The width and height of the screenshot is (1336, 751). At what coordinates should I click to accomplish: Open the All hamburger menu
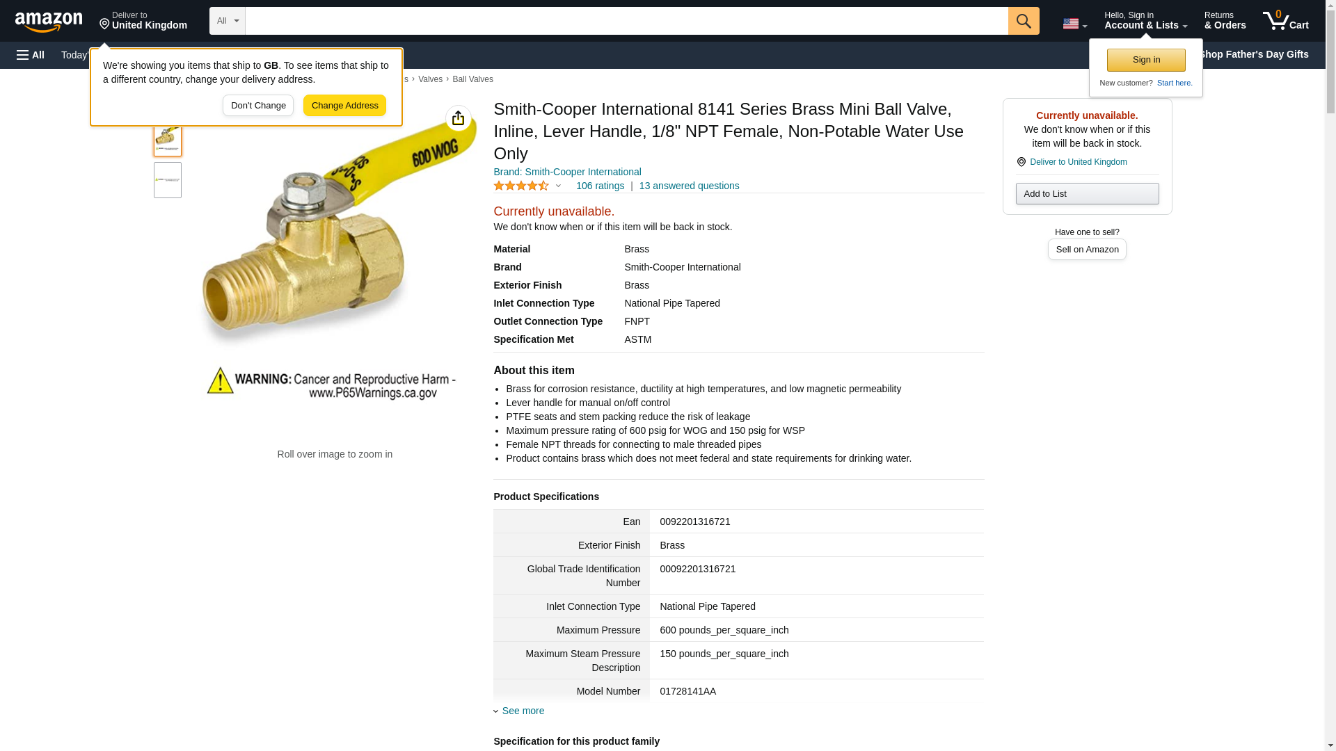[x=31, y=55]
